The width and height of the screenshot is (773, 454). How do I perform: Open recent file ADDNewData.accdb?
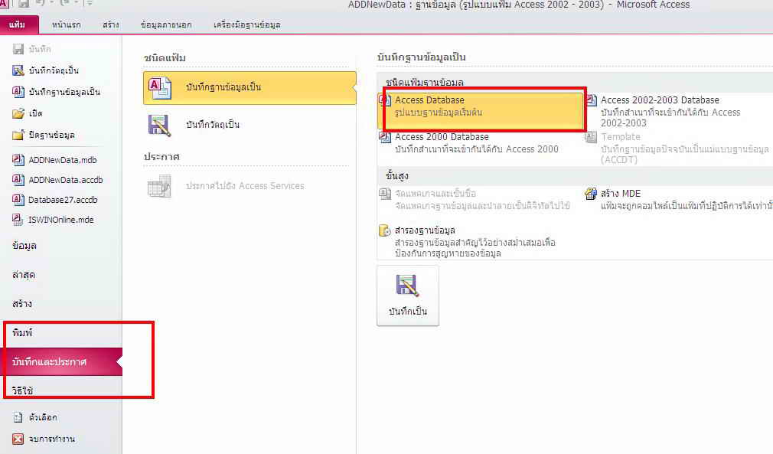pos(57,180)
